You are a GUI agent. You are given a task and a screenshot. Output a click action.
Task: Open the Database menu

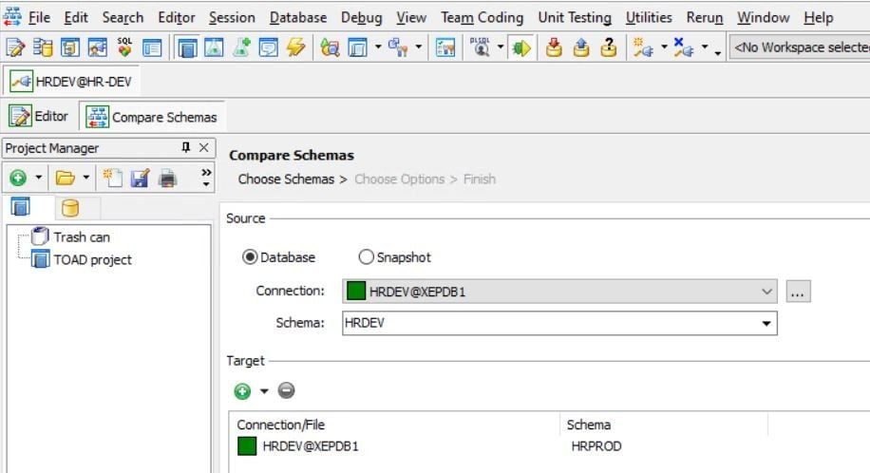coord(298,18)
